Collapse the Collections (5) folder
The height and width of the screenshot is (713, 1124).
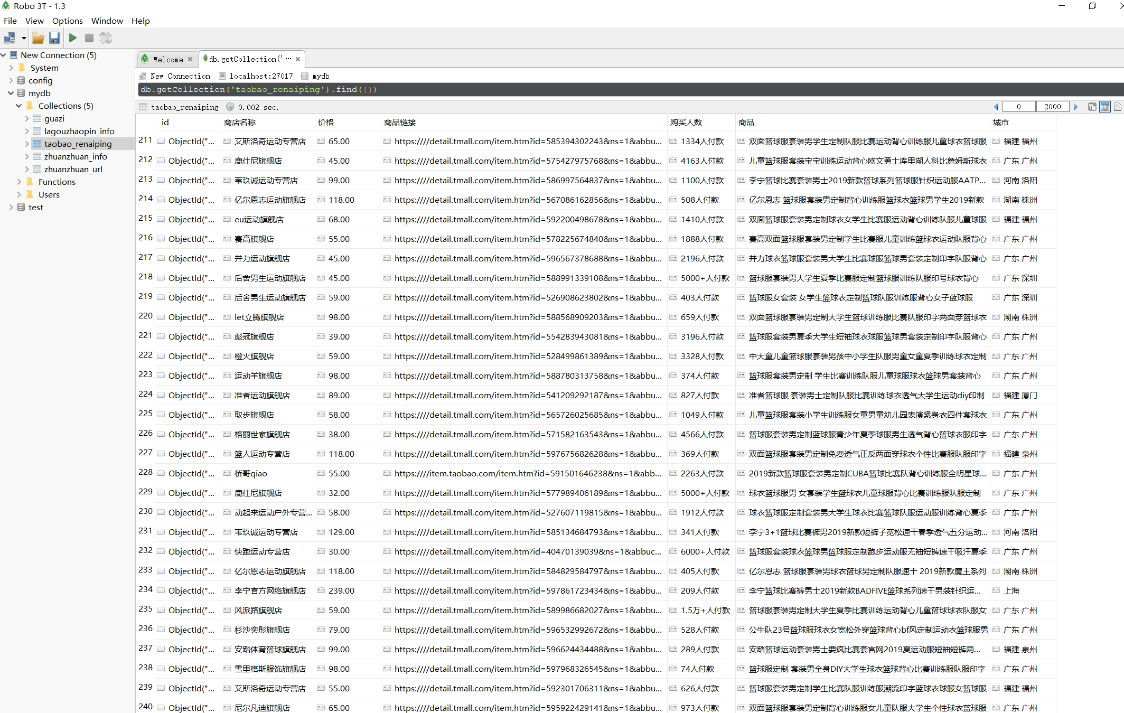pos(19,106)
